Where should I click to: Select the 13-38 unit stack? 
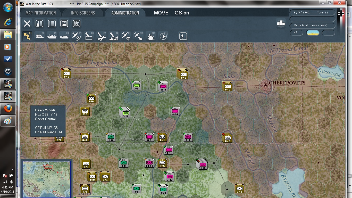pos(202,164)
